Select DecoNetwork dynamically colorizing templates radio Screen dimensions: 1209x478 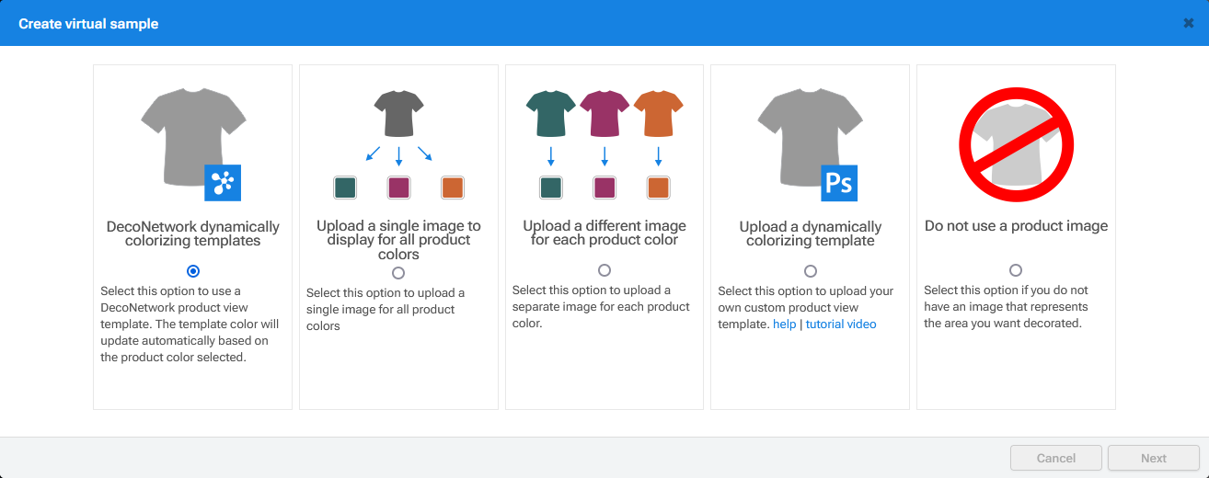coord(192,271)
